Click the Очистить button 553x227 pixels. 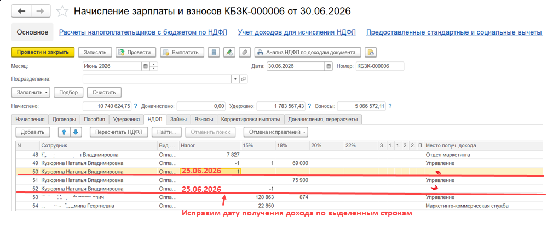tap(104, 92)
